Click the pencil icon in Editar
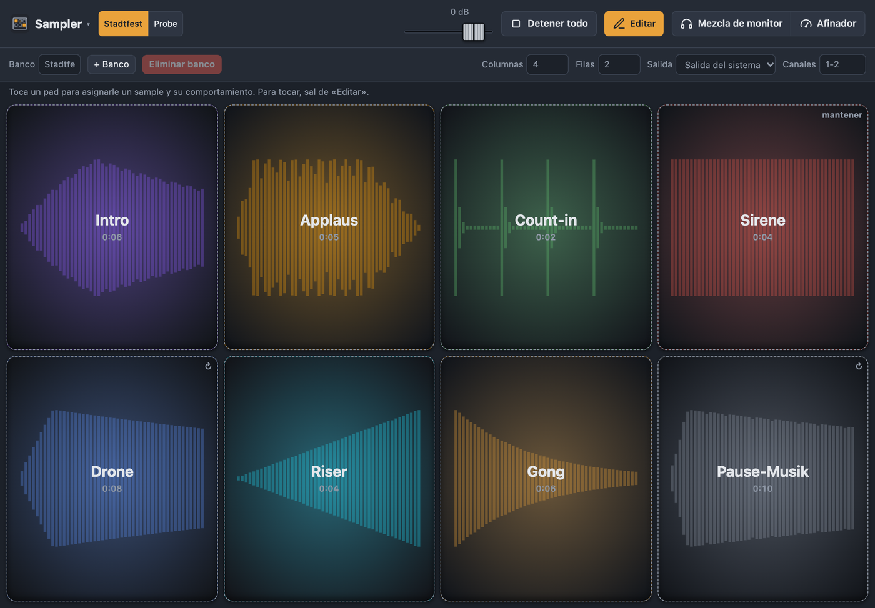The width and height of the screenshot is (875, 608). [x=619, y=24]
